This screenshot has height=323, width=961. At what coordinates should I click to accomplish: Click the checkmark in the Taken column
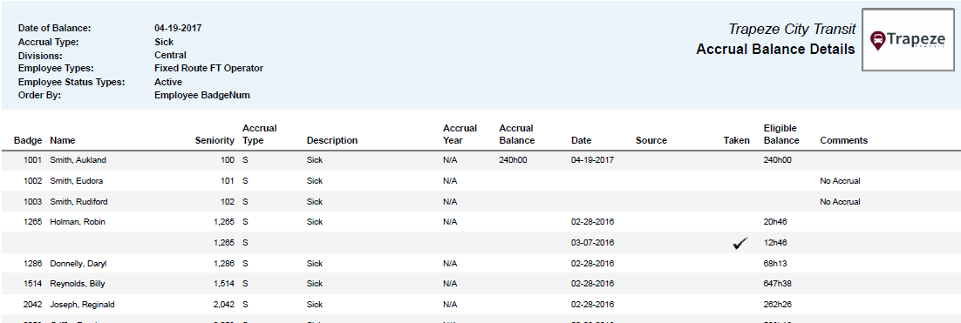(740, 243)
